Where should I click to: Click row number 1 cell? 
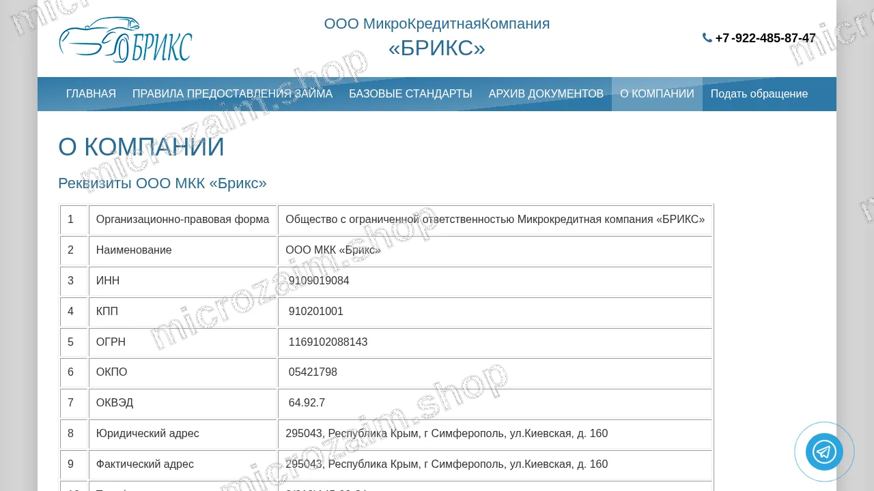74,220
